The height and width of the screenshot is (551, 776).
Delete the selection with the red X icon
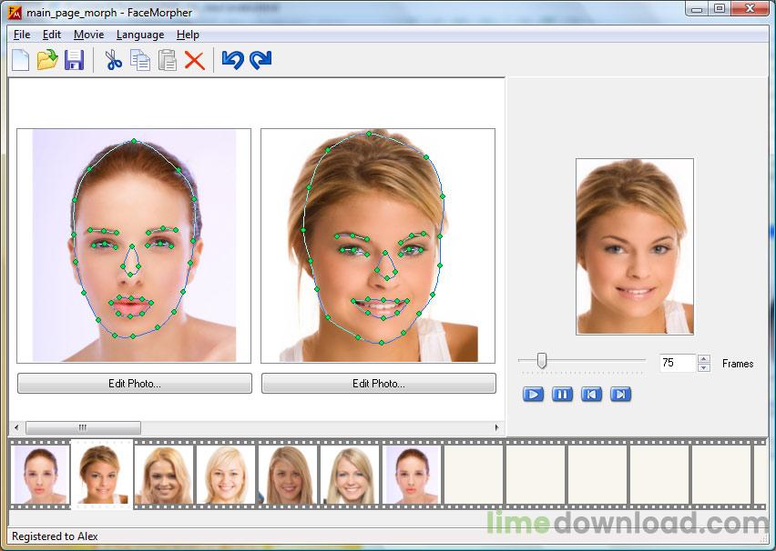point(194,61)
